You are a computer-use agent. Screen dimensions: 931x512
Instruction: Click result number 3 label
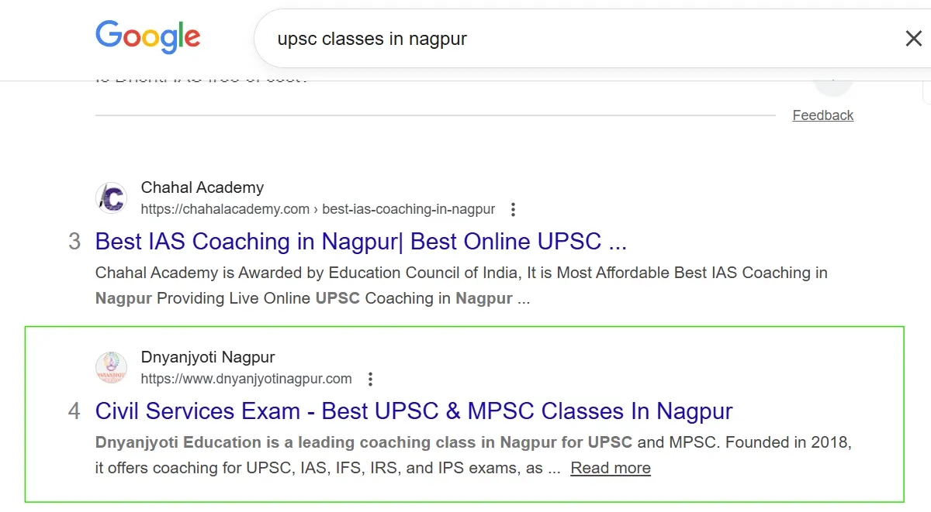click(74, 242)
